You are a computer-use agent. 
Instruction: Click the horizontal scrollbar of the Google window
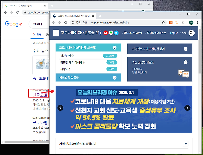coord(27,142)
